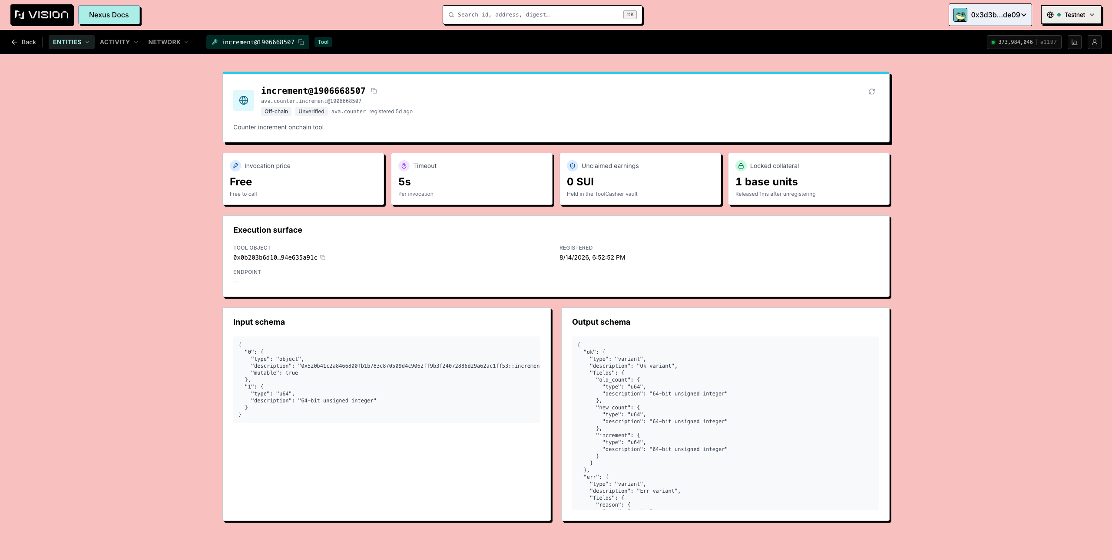1112x560 pixels.
Task: Click the Off-chain badge
Action: [276, 112]
